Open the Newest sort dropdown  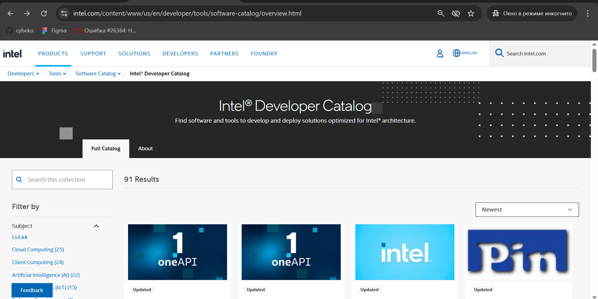tap(527, 210)
